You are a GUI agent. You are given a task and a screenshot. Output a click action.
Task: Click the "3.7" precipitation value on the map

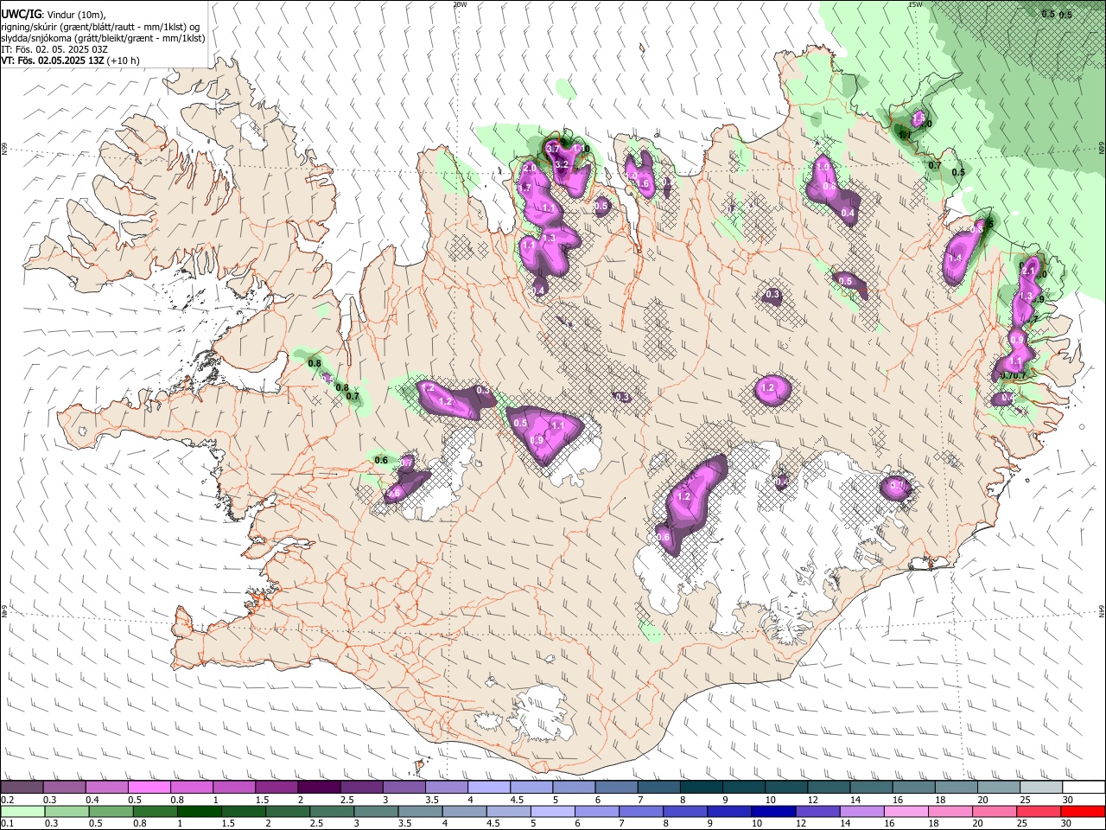click(x=553, y=150)
